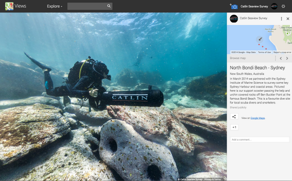Click Shared publicly label
Viewport: 292px width, 181px height.
coord(238,108)
